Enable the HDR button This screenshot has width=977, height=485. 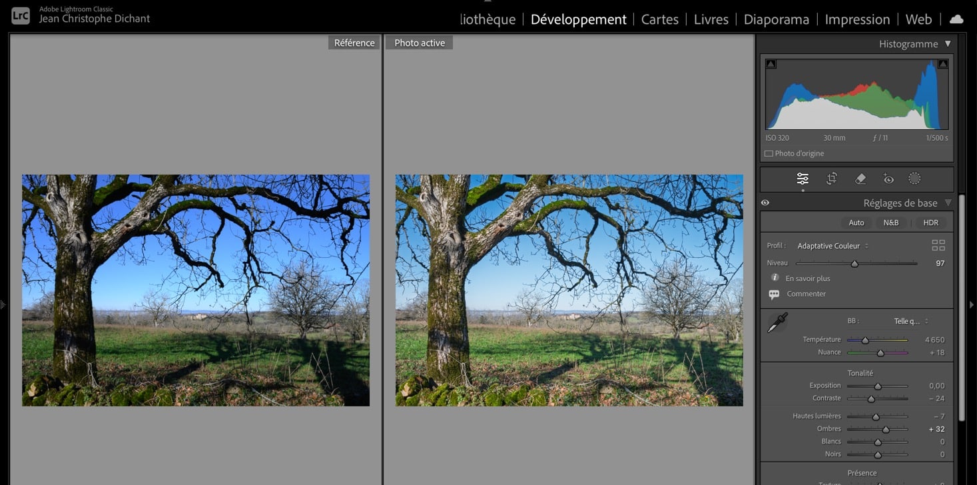[x=930, y=223]
